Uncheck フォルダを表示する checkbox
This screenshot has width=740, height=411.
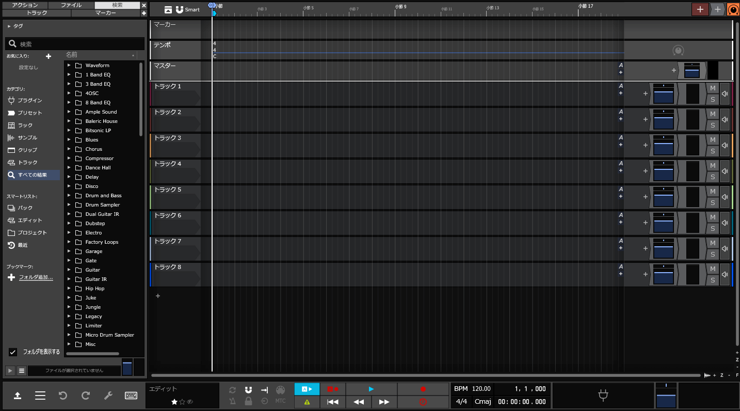(13, 352)
